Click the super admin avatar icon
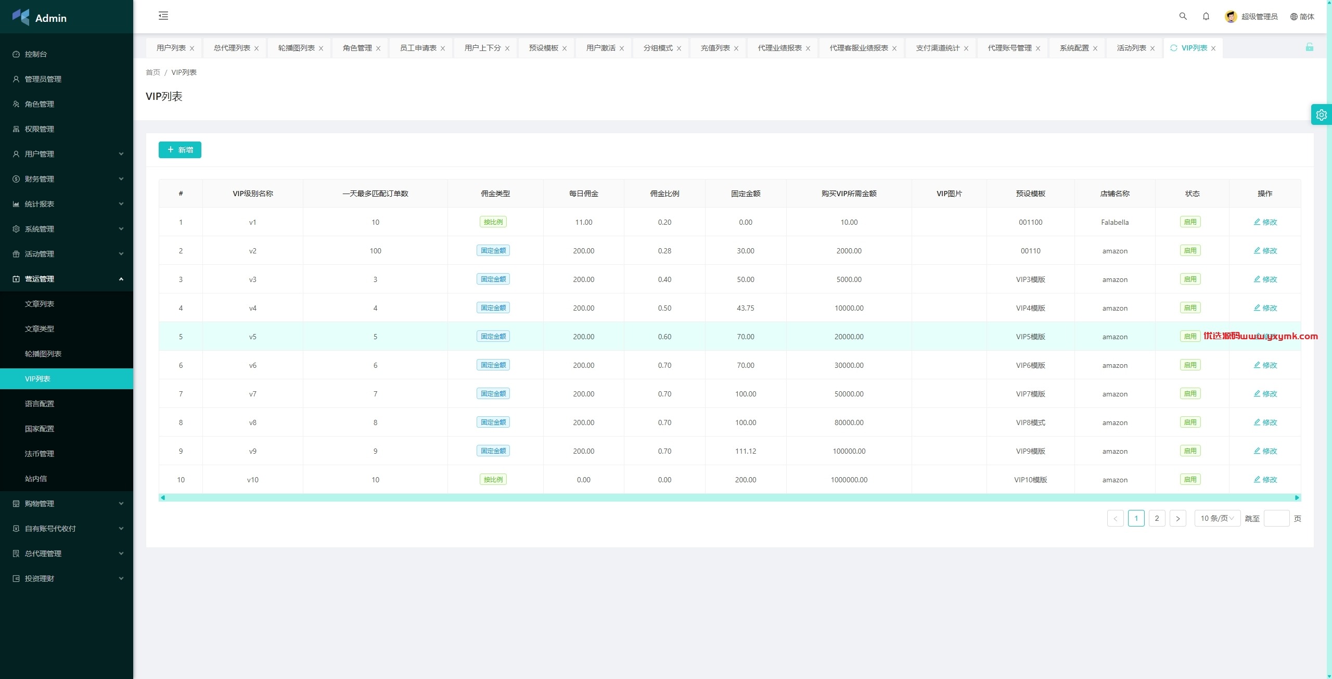1332x679 pixels. [x=1231, y=17]
